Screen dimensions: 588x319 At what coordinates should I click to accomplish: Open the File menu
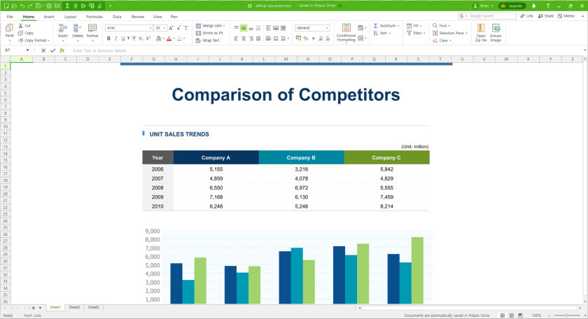click(x=10, y=17)
